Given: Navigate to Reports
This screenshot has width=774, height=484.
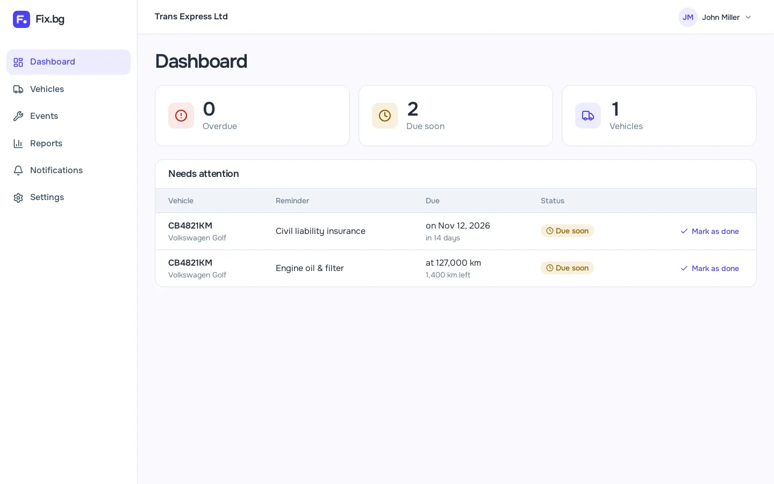Looking at the screenshot, I should (68, 144).
